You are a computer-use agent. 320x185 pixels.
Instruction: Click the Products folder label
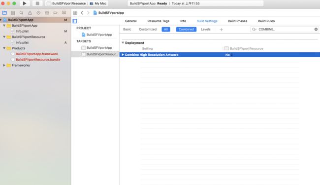pos(18,48)
